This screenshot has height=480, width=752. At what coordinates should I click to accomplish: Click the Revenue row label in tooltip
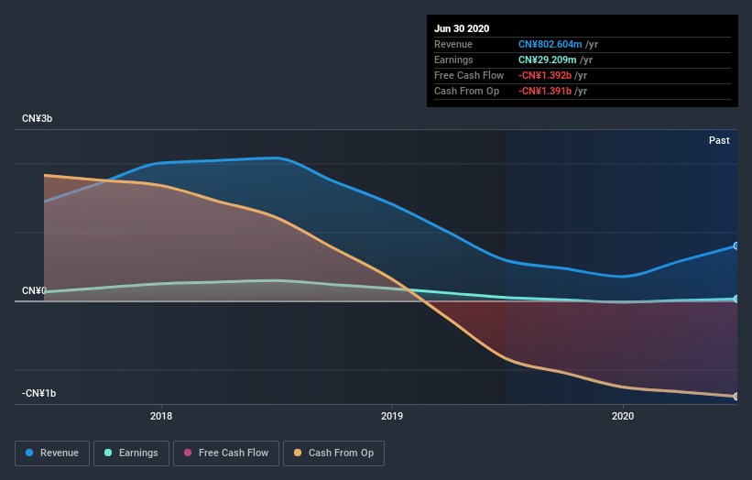(x=453, y=44)
